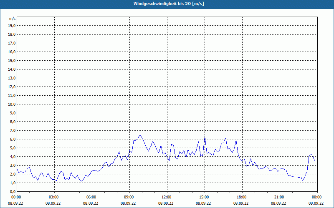Click the 4,0 y-axis label

pyautogui.click(x=13, y=157)
